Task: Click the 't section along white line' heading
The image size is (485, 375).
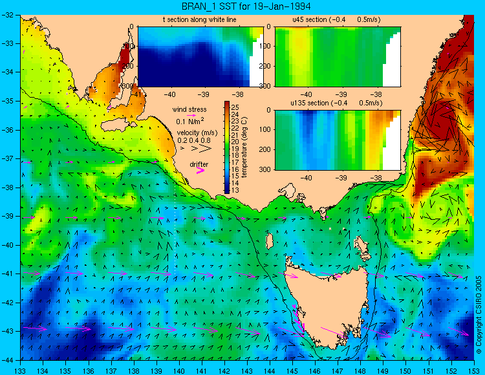Action: click(200, 20)
